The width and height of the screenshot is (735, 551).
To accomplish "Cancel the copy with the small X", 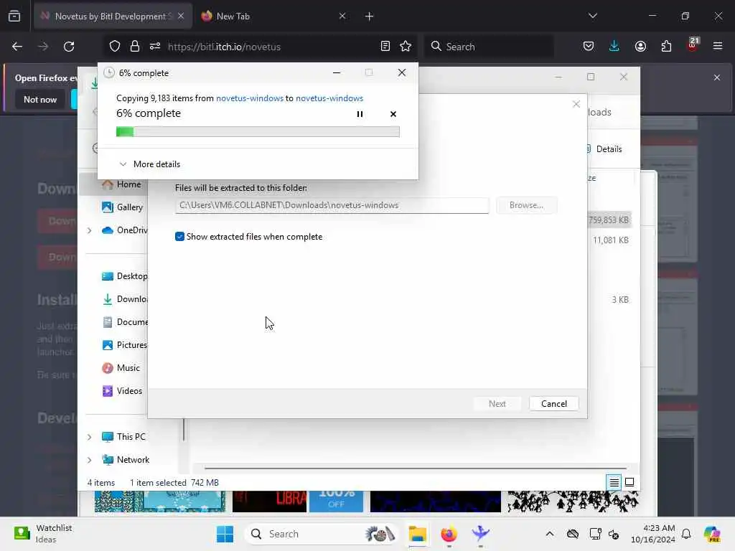I will (x=393, y=114).
